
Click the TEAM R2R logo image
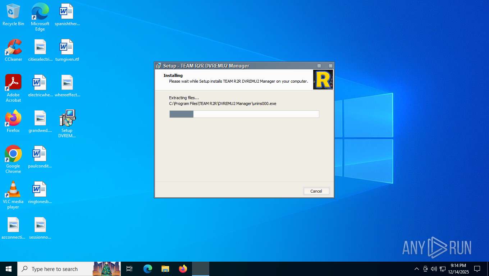pyautogui.click(x=323, y=80)
